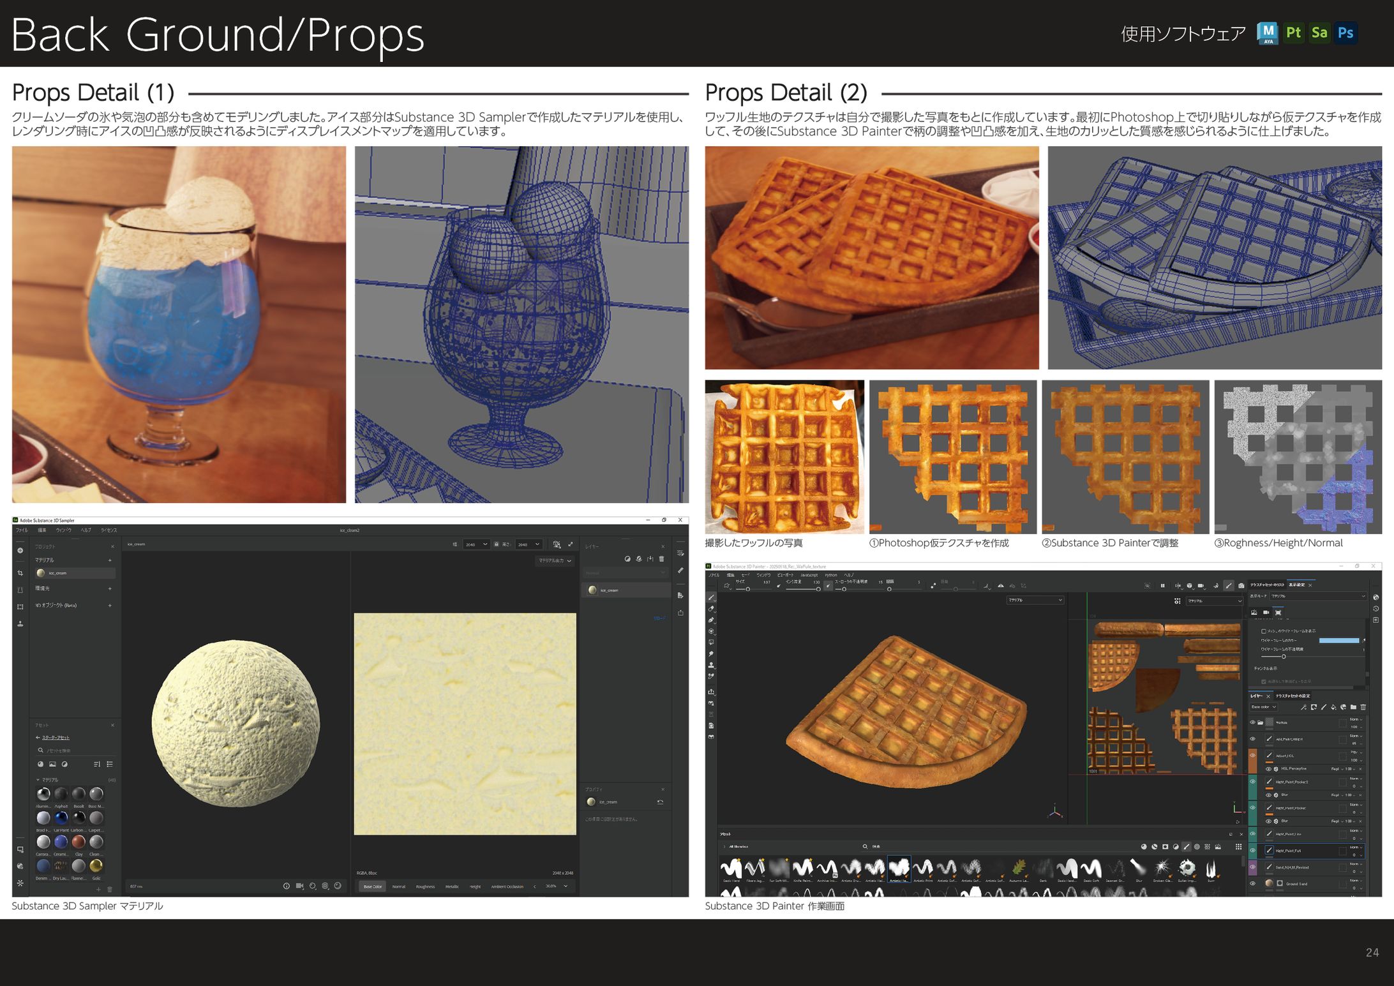The width and height of the screenshot is (1394, 986).
Task: Select the Eraser tool in Painter toolbar
Action: [711, 609]
